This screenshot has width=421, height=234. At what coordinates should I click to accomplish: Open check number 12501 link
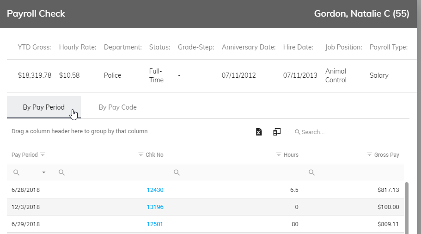155,224
